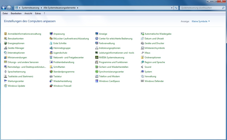Click the Geräte-Manager icon
This screenshot has height=140, width=227.
[6, 48]
